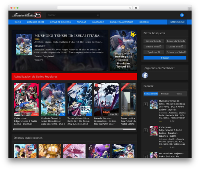Click Tensei shitara Slime carousel title
Viewport: 200px width, 170px height.
tap(79, 121)
